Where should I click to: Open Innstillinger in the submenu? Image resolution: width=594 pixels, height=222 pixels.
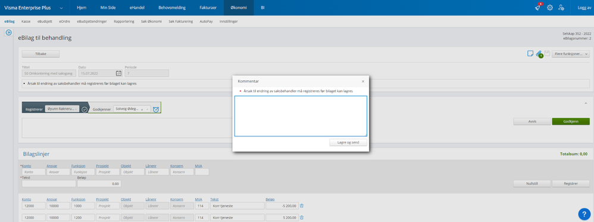pyautogui.click(x=229, y=21)
